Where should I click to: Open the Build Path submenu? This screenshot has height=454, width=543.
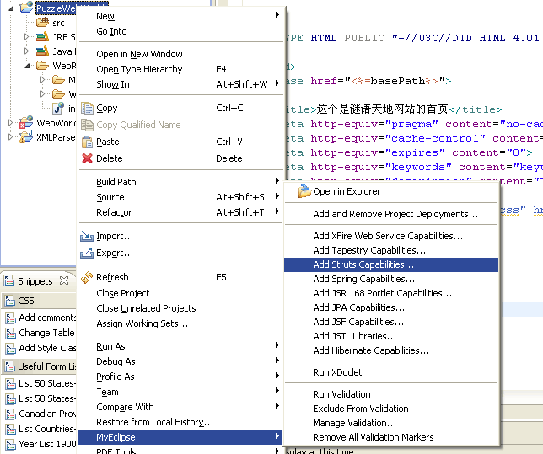[180, 182]
